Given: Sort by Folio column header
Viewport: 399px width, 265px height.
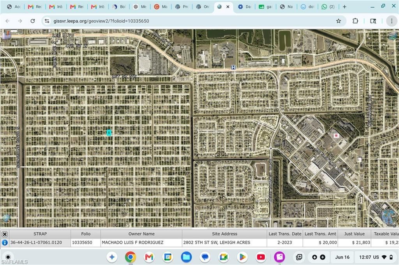Looking at the screenshot, I should (86, 234).
